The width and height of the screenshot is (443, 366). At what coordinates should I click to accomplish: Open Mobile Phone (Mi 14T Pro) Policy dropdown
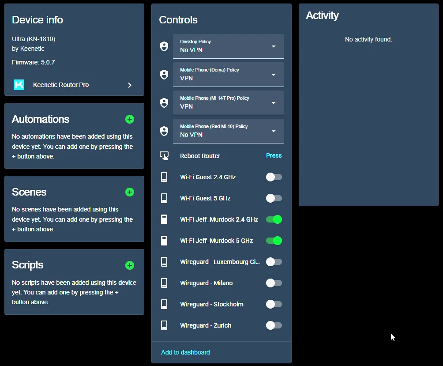[x=228, y=103]
